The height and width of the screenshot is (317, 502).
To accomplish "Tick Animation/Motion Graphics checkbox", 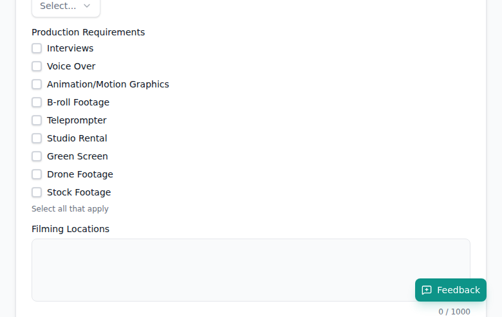I will click(37, 84).
